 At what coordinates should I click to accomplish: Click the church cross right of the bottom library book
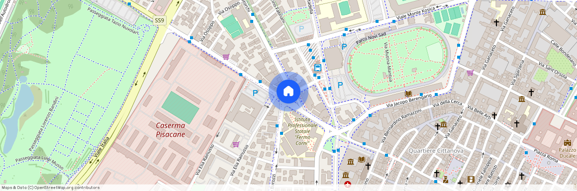pyautogui.click(x=368, y=166)
